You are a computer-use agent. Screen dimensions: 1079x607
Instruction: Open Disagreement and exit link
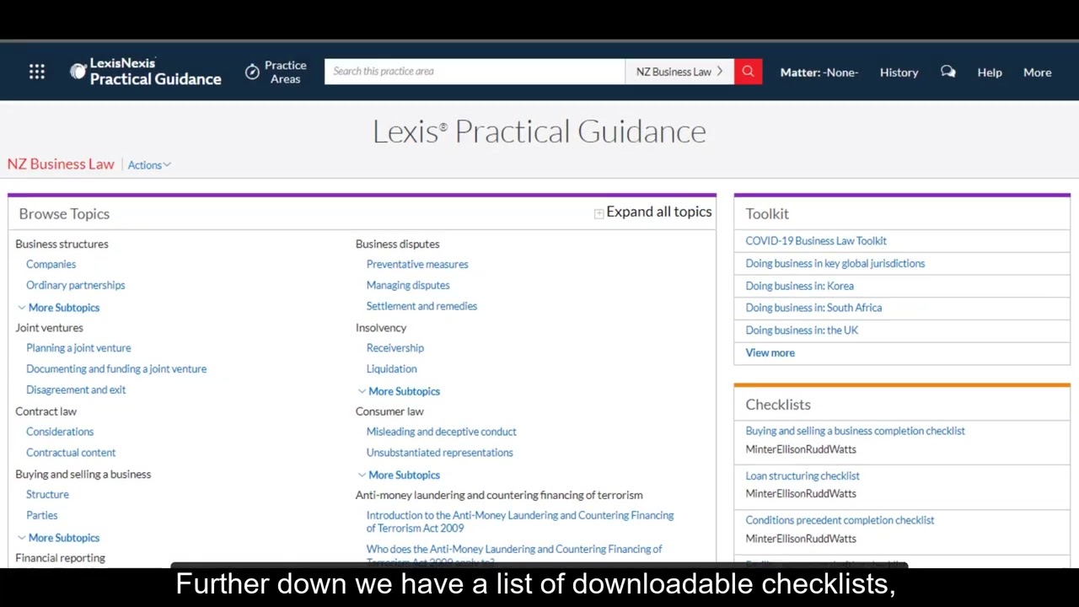[76, 389]
